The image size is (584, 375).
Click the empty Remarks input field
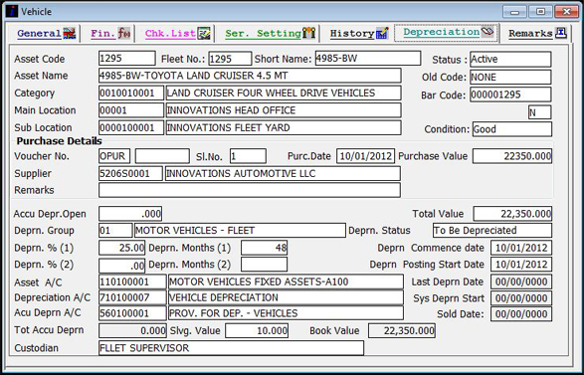(x=250, y=190)
